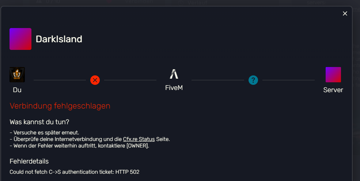Click the 'Was kannst du tun?' heading

point(39,122)
